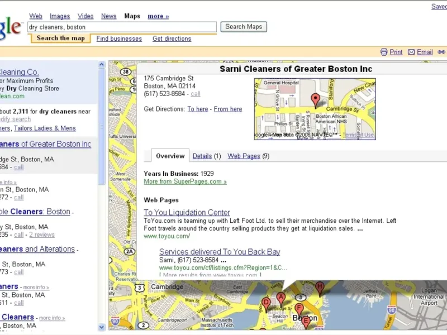This screenshot has height=335, width=447.
Task: Get directions To here
Action: click(x=198, y=109)
